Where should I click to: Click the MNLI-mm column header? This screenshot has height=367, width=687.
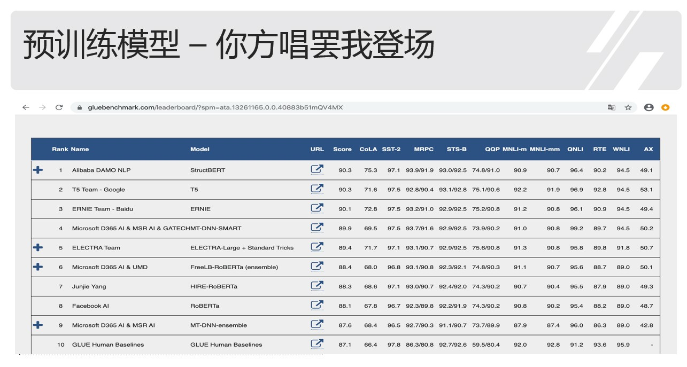coord(545,149)
